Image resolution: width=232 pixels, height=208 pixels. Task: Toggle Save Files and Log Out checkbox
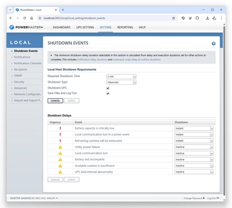(x=108, y=94)
